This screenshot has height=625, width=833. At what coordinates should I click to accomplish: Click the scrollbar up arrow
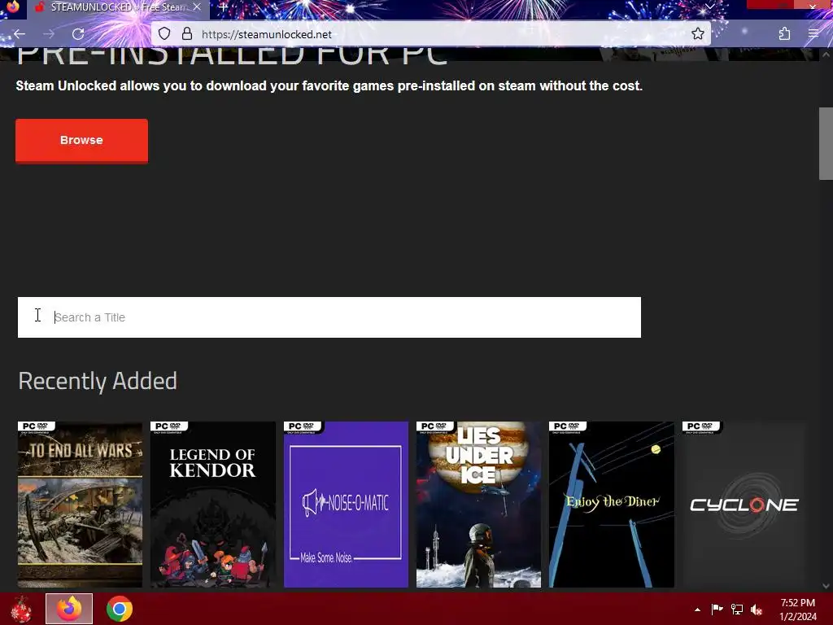tap(826, 55)
